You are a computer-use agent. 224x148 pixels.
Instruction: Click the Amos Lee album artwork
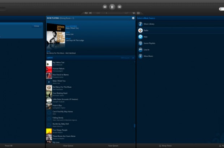coord(56,35)
